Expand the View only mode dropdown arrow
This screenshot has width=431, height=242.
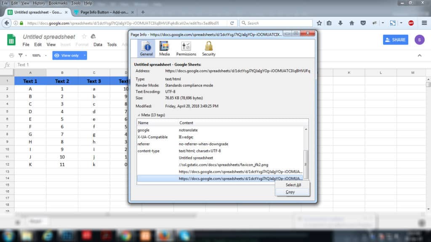click(x=84, y=55)
